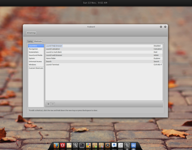Open the Sound and Media category
Image resolution: width=192 pixels, height=150 pixels.
point(35,55)
